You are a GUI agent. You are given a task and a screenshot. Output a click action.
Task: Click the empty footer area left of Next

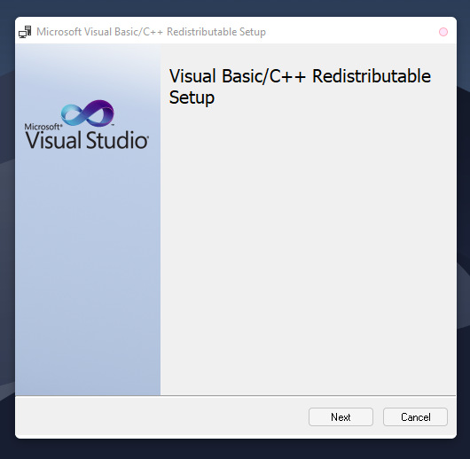pos(162,416)
